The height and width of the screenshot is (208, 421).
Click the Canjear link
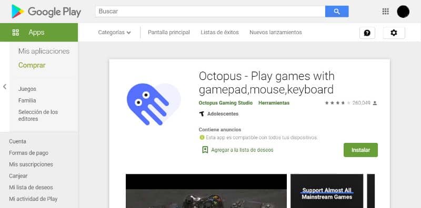coord(18,176)
